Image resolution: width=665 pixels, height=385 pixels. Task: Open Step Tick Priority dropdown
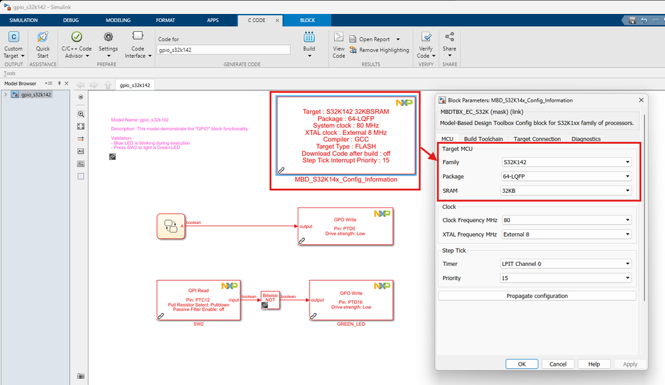pos(566,278)
